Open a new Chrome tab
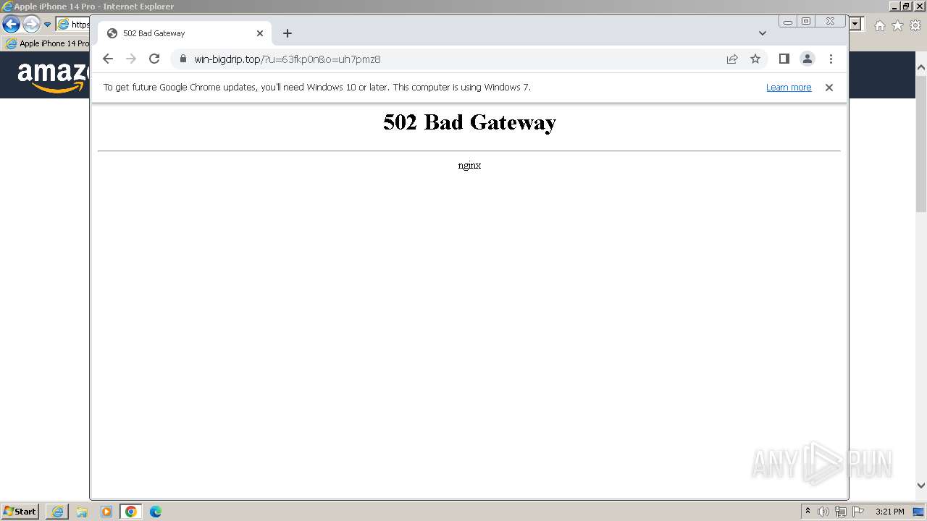The height and width of the screenshot is (521, 927). point(288,33)
